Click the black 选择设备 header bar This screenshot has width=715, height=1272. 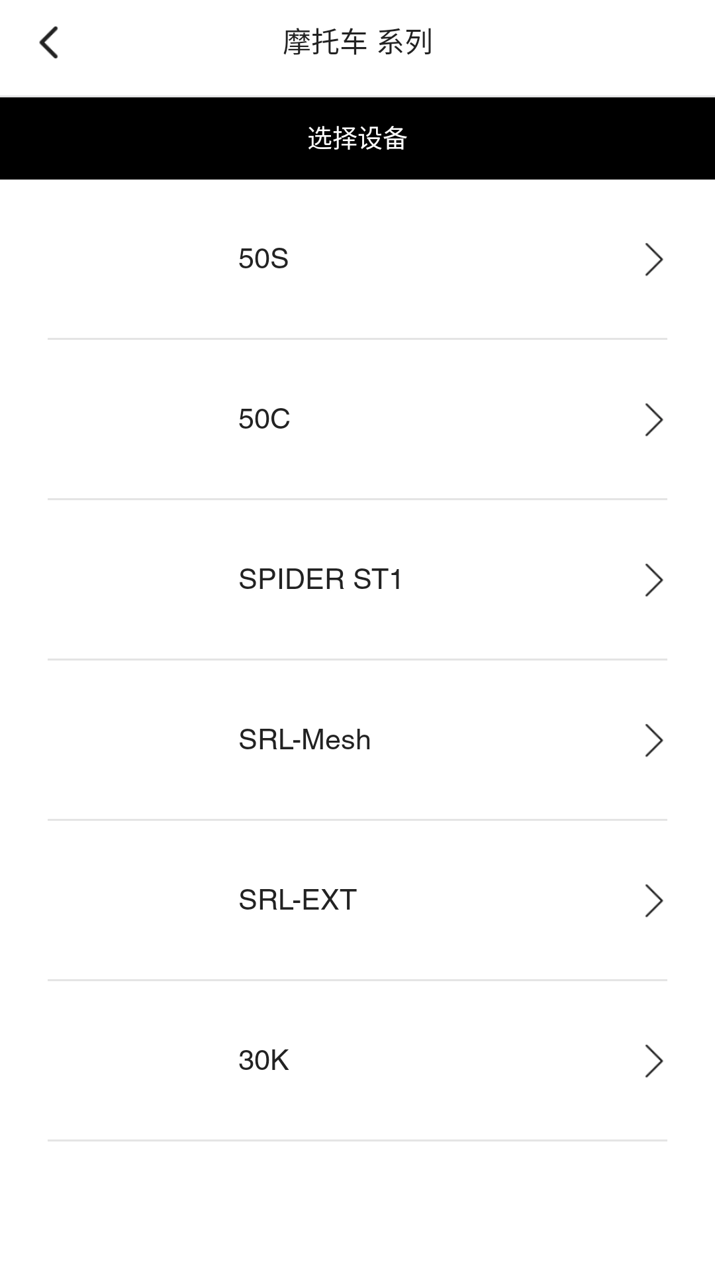pyautogui.click(x=358, y=138)
